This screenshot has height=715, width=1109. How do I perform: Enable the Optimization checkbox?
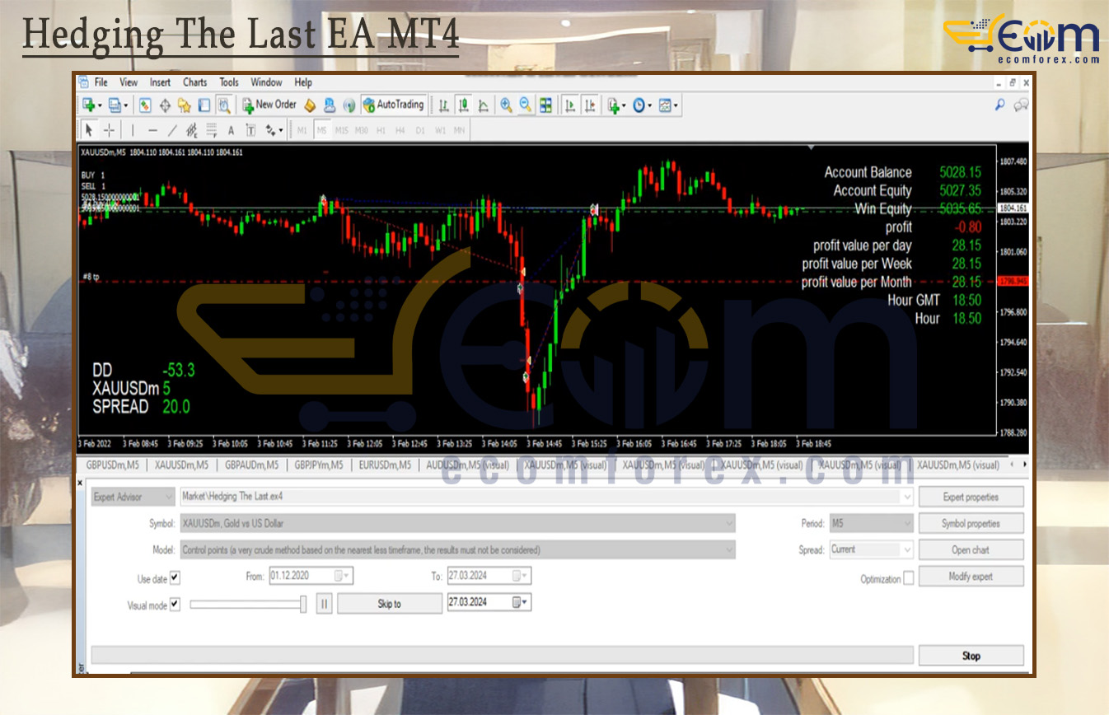coord(910,578)
